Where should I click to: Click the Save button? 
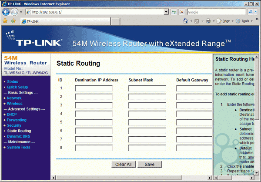[150, 164]
